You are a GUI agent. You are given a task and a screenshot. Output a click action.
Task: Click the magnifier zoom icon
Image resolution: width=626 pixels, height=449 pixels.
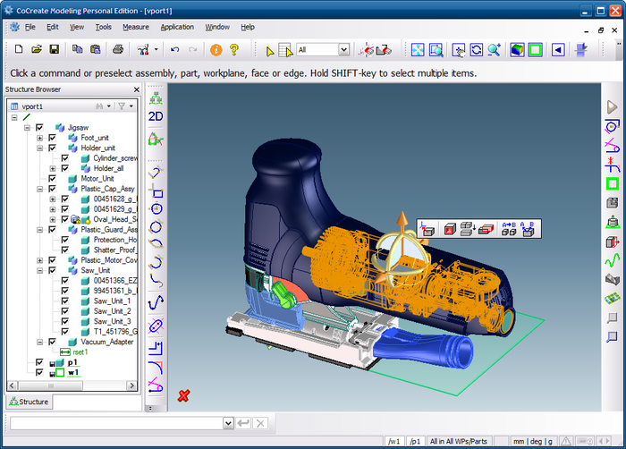[495, 50]
